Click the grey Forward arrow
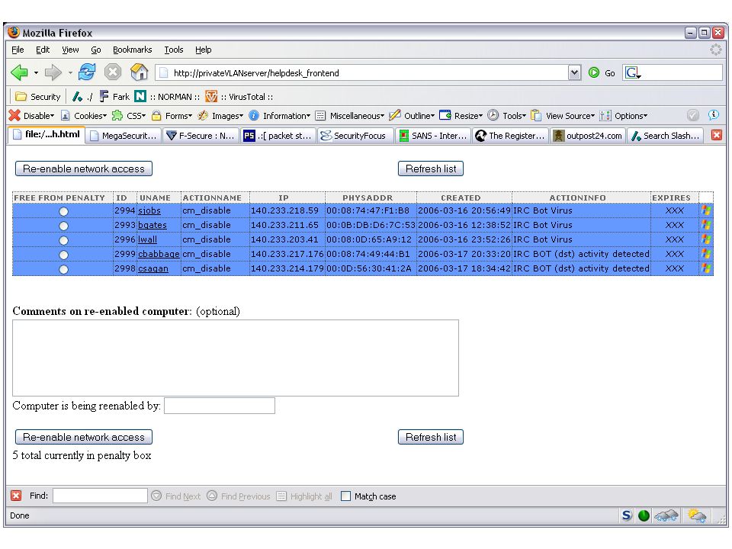The width and height of the screenshot is (732, 549). [53, 72]
